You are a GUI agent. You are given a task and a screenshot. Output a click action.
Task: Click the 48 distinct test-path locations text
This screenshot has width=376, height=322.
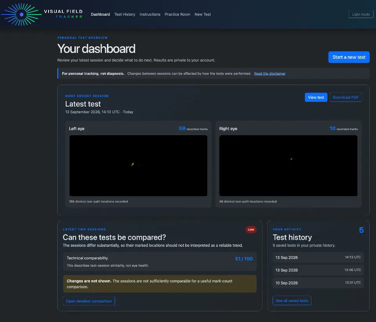(x=248, y=201)
